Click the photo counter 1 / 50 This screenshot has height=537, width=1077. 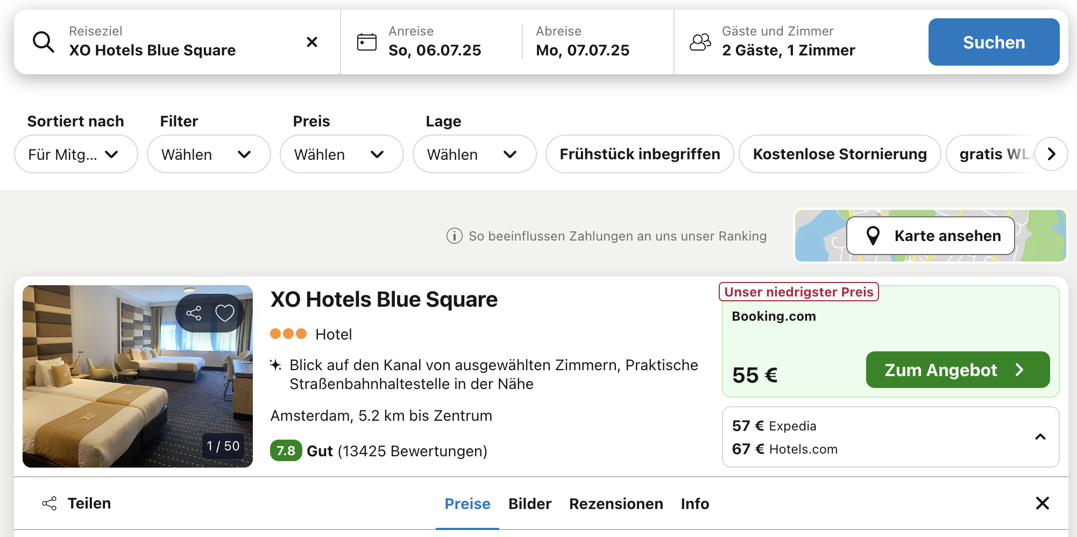(x=223, y=446)
